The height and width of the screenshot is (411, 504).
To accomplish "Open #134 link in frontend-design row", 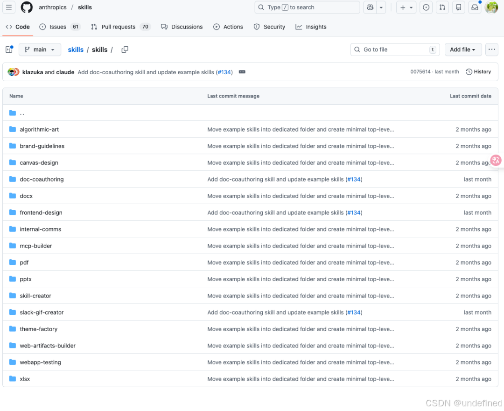I will click(354, 213).
